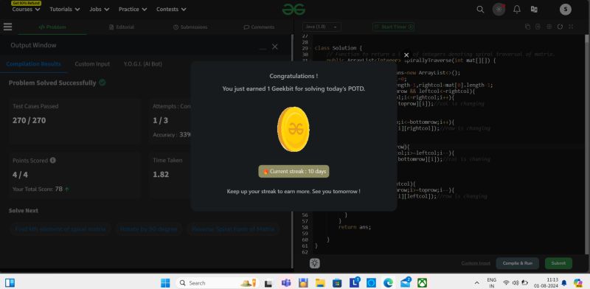Click the copy code icon in editor toolbar
Viewport: 590px width, 289px height.
point(527,27)
